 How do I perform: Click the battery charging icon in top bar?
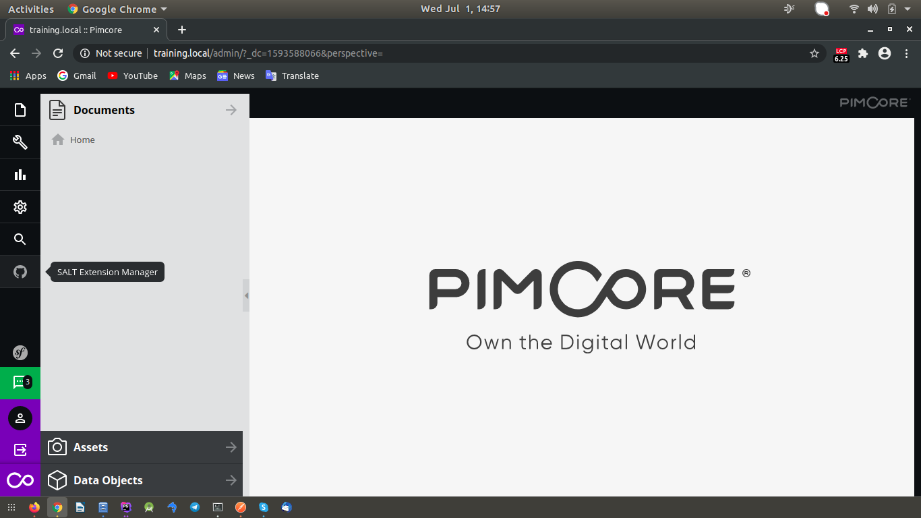(892, 9)
